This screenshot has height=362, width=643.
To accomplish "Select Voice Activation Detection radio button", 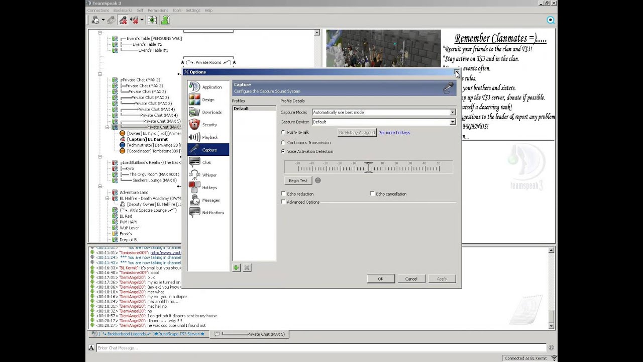I will 283,151.
